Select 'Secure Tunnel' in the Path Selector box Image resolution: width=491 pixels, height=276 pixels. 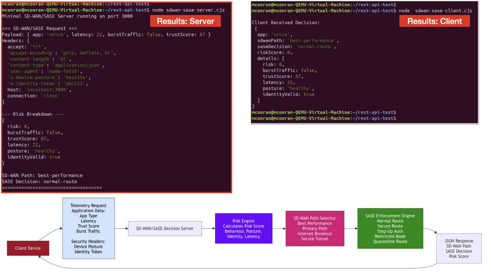[x=315, y=239]
